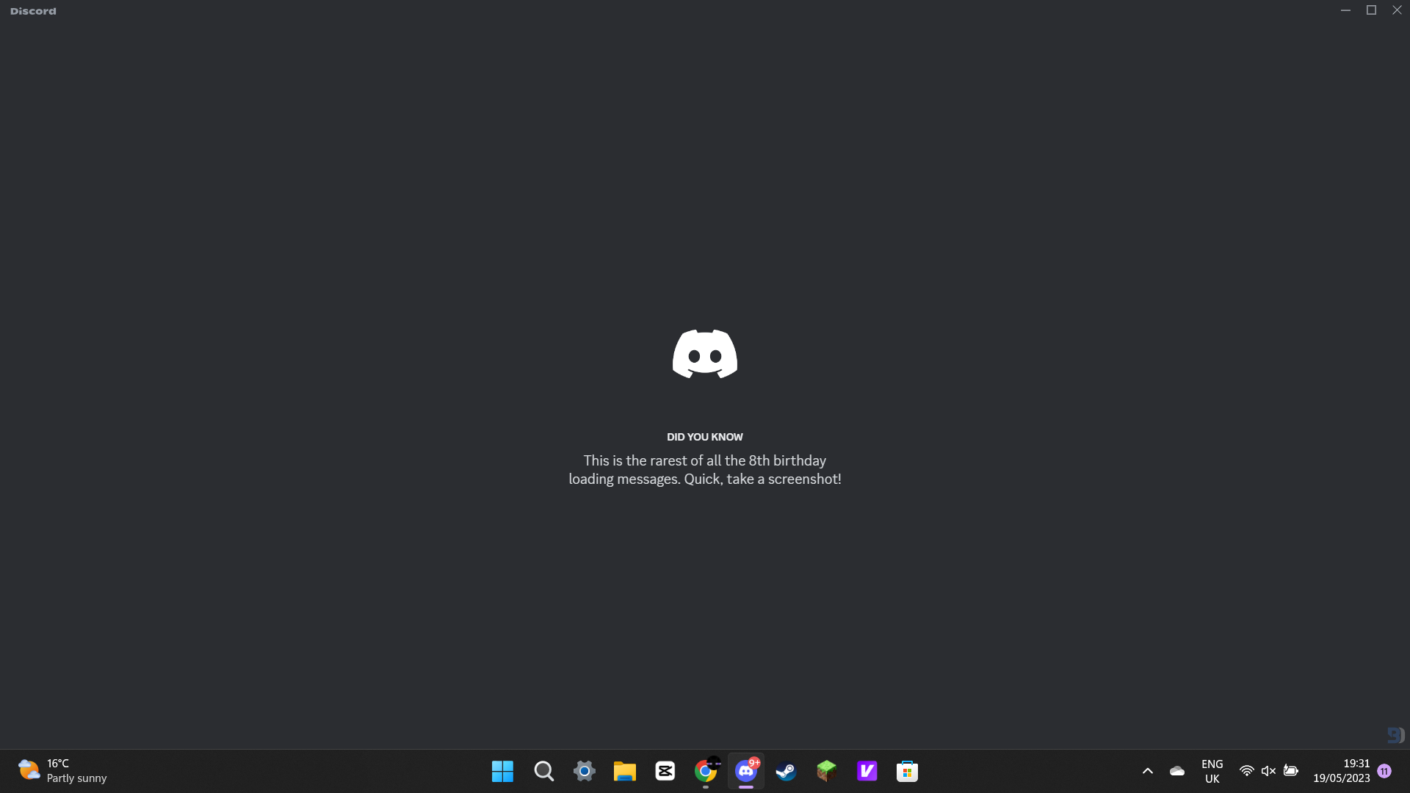The width and height of the screenshot is (1410, 793).
Task: Open the ENG UK language switcher
Action: tap(1212, 771)
